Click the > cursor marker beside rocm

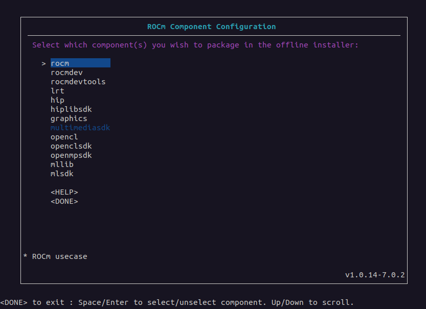coord(44,63)
